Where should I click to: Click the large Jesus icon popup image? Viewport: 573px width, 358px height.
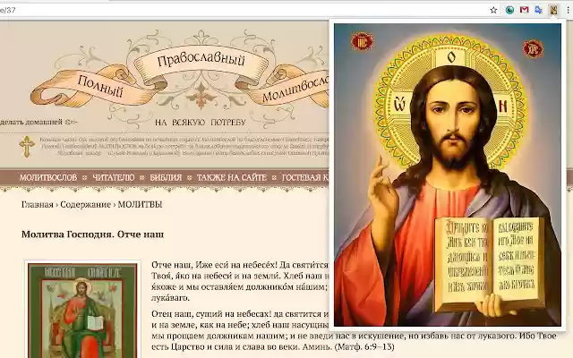coord(448,175)
